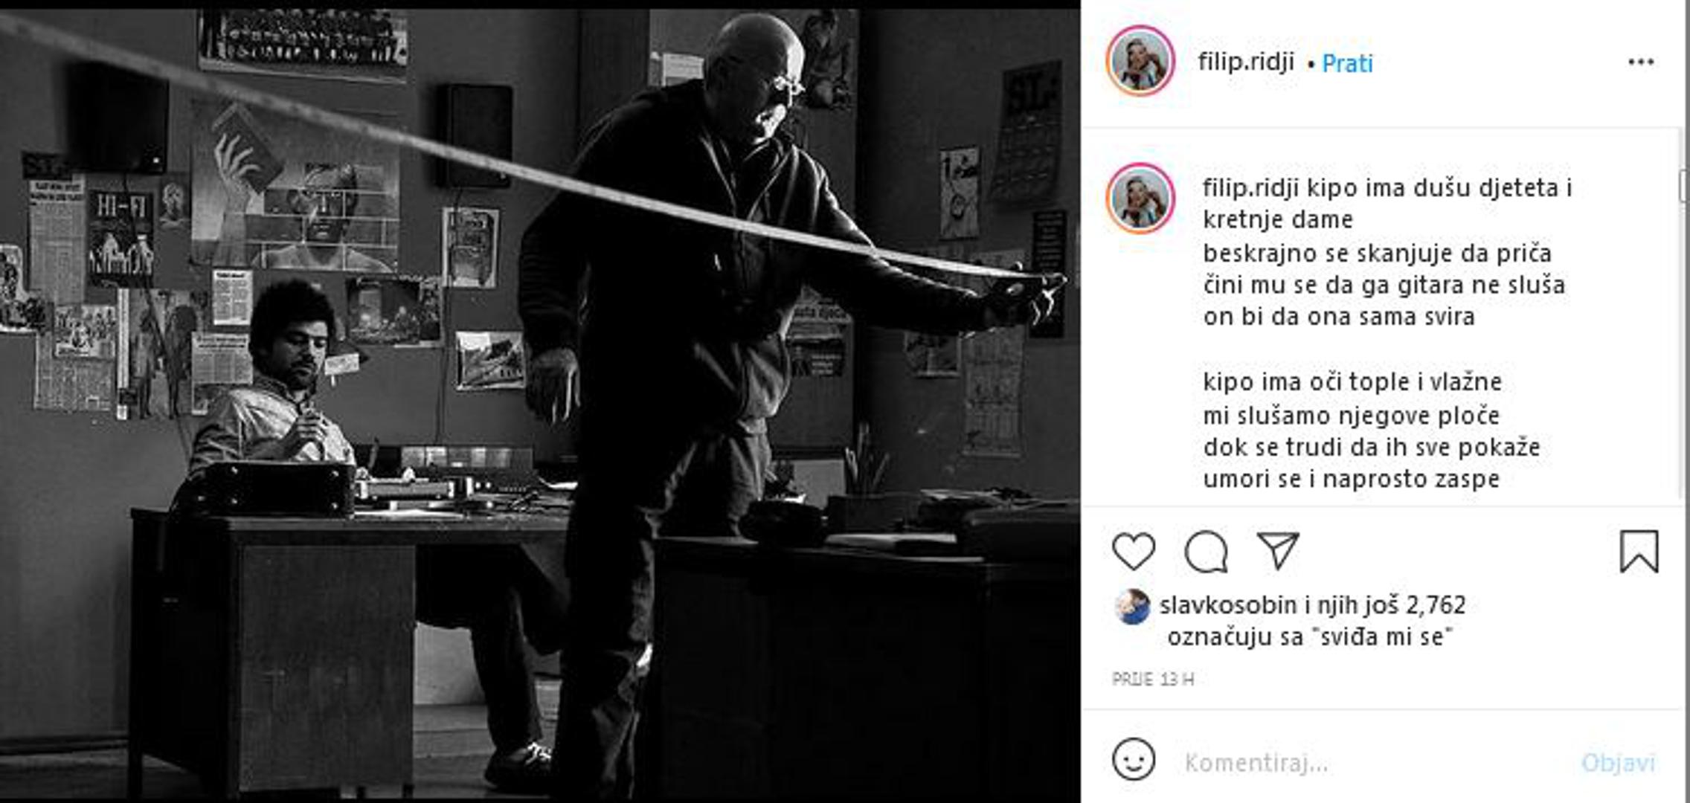Viewport: 1690px width, 803px height.
Task: Like the post with the heart icon
Action: (1134, 552)
